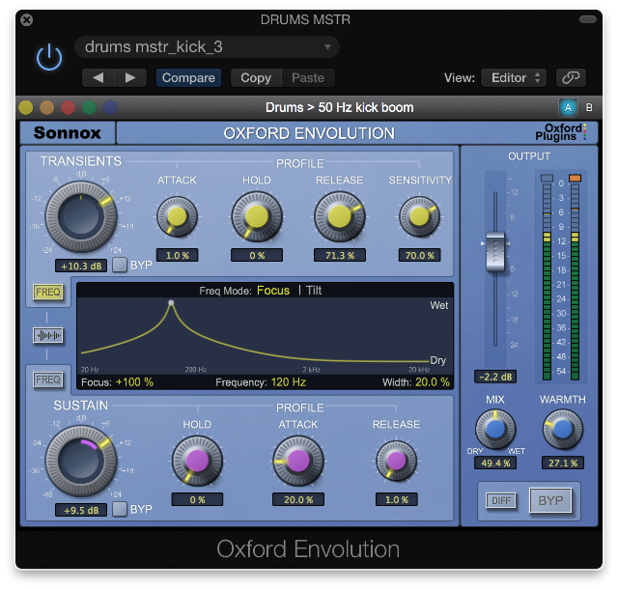Image resolution: width=618 pixels, height=590 pixels.
Task: Click the Sustain Attack knob
Action: (298, 461)
